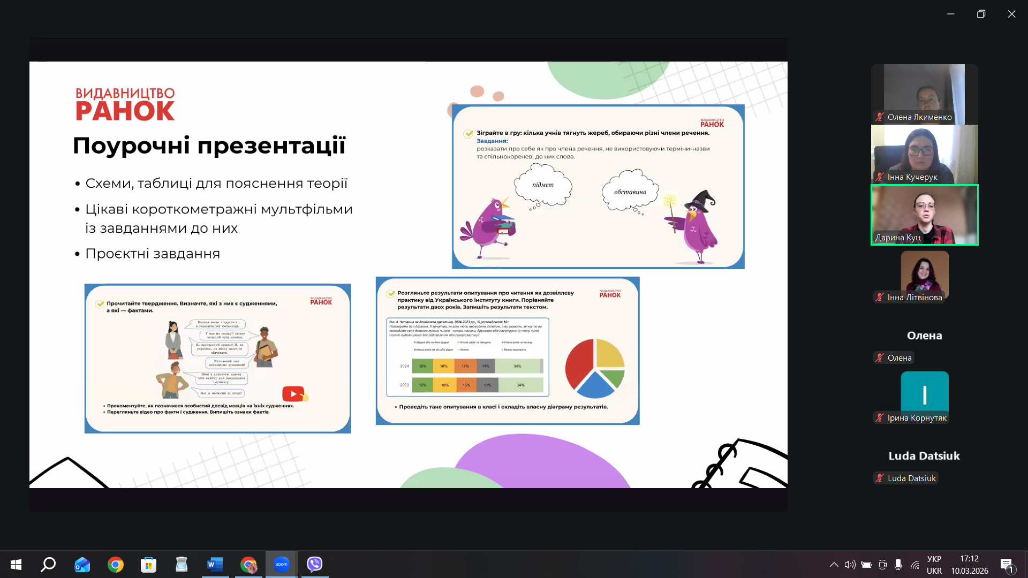
Task: Open the УКР keyboard language switcher
Action: (x=934, y=565)
